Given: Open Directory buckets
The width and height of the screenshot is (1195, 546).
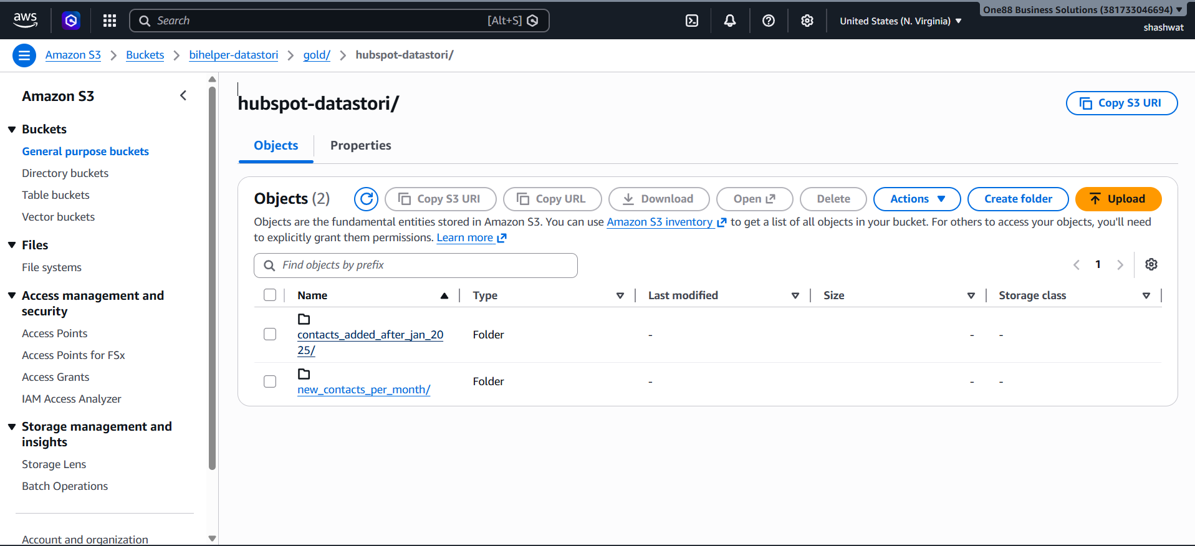Looking at the screenshot, I should [x=65, y=173].
